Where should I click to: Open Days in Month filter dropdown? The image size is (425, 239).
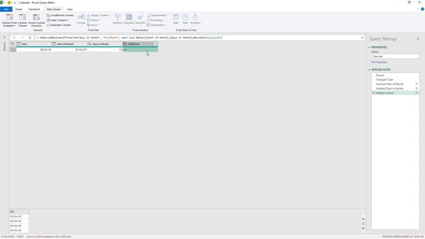[120, 44]
